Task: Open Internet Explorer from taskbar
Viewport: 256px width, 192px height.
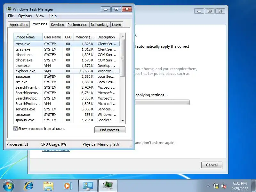Action: tap(29, 186)
